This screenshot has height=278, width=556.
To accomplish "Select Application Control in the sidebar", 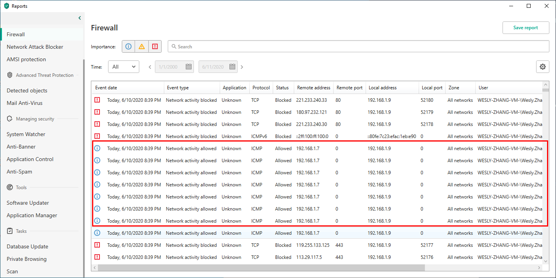I will 30,159.
